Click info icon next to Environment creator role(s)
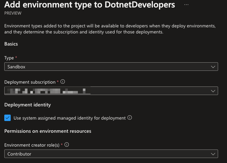The image size is (227, 163). [67, 145]
